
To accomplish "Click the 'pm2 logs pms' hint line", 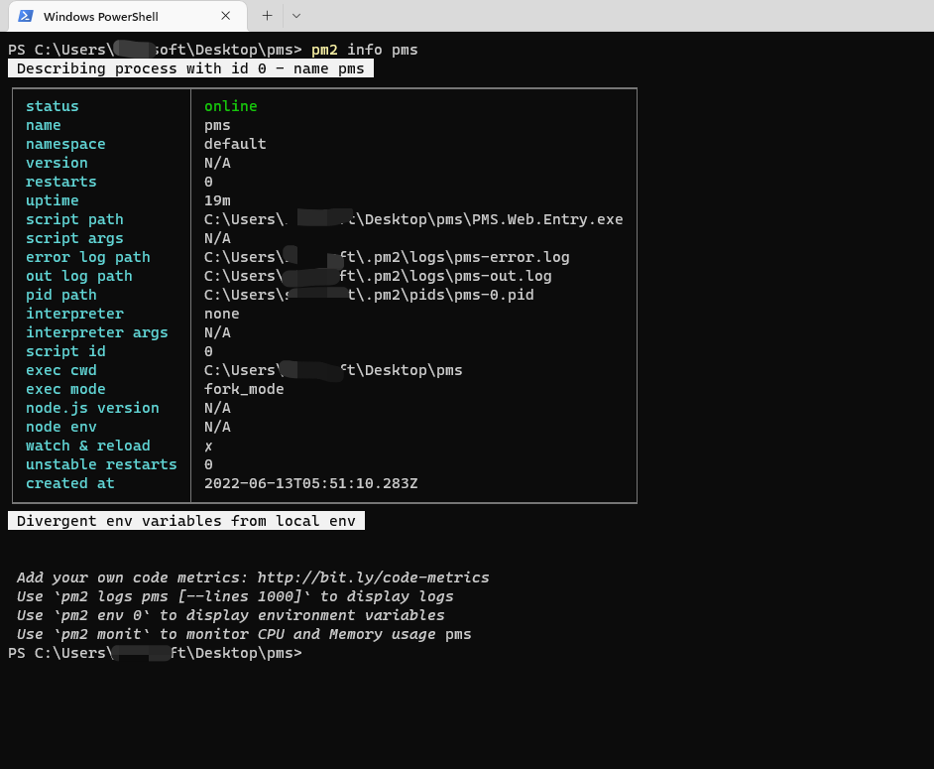I will point(235,596).
